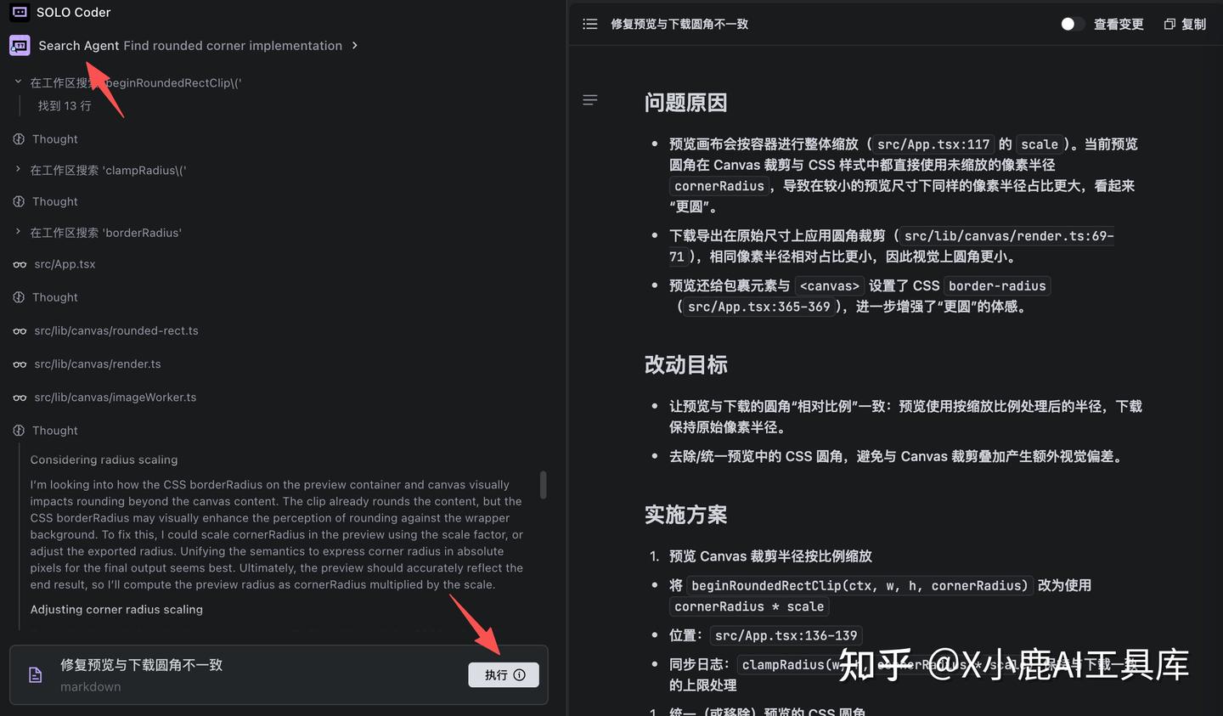Click the brain icon beside the first Thought entry
Screen dimensions: 1223x716
19,138
